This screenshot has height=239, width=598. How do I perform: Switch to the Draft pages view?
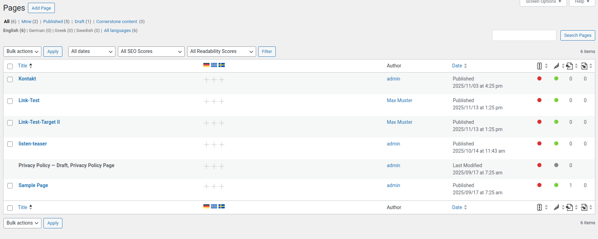pyautogui.click(x=79, y=22)
